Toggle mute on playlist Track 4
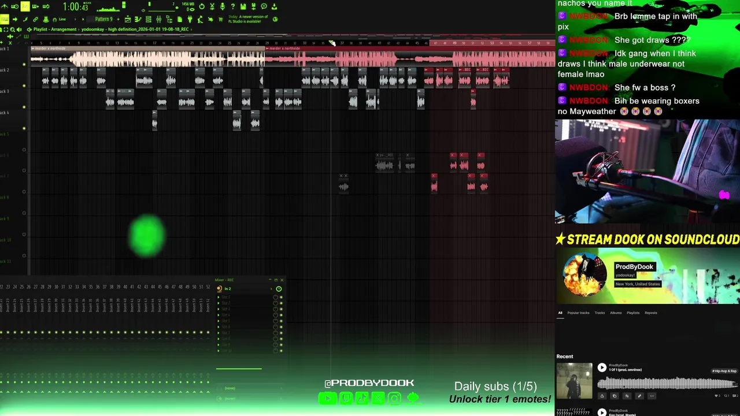Viewport: 740px width, 416px height. [24, 128]
